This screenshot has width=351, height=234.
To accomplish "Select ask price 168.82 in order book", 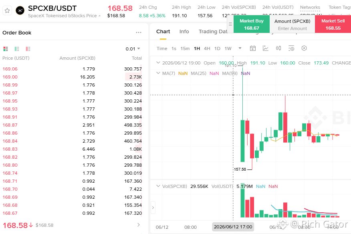I will (x=10, y=157).
